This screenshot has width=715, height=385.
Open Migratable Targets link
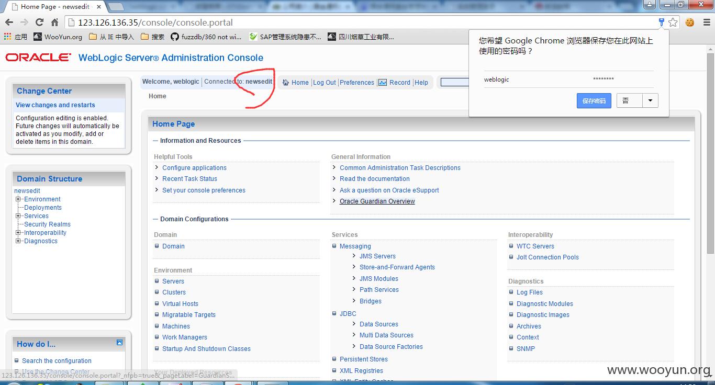(x=189, y=315)
